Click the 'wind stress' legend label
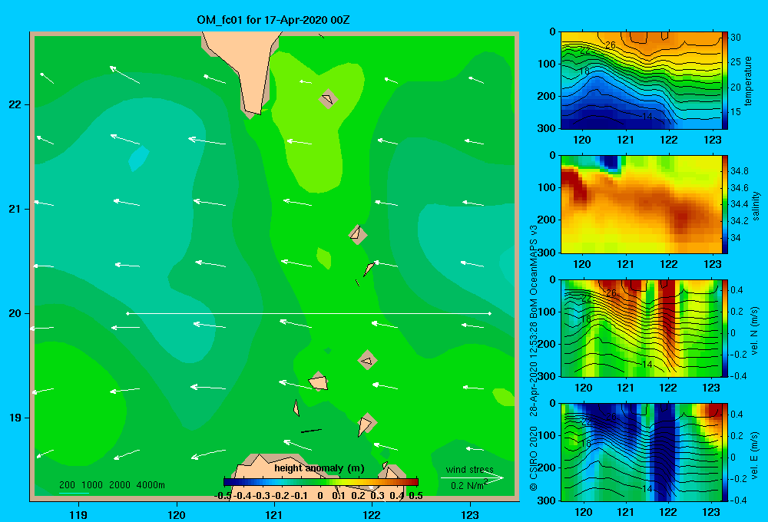 [x=469, y=470]
